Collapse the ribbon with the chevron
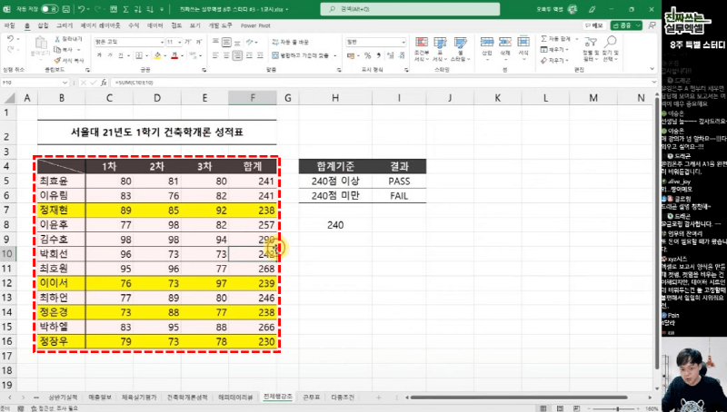This screenshot has height=412, width=727. (652, 69)
